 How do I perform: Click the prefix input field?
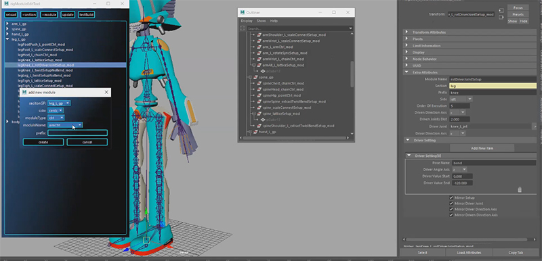[77, 133]
